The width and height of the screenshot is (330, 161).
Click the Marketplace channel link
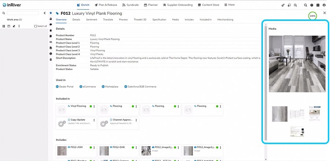[110, 87]
